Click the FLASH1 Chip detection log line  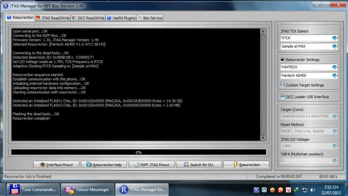98,101
